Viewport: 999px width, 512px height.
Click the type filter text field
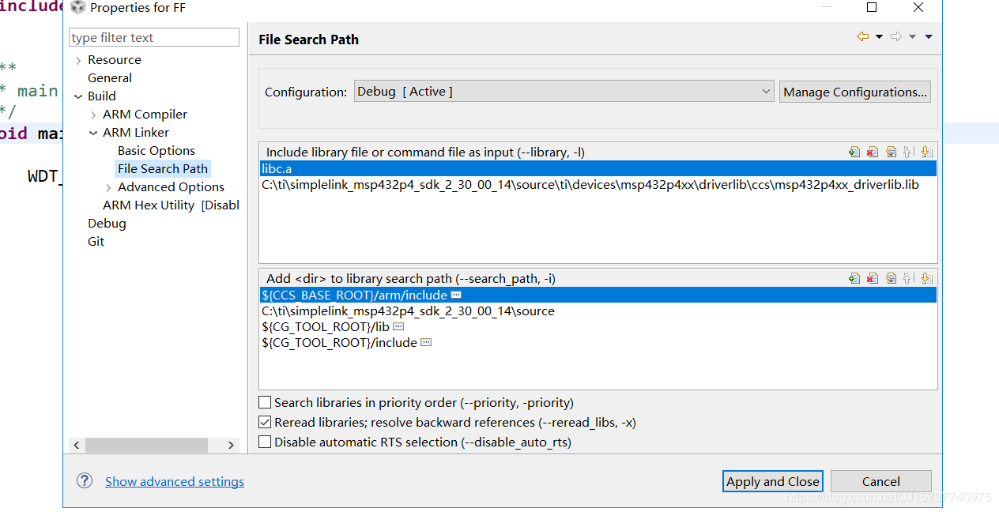click(154, 37)
